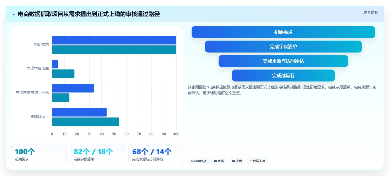Click the teal bar for 完成字段清单
Screen dimensions: 390x176
click(63, 74)
